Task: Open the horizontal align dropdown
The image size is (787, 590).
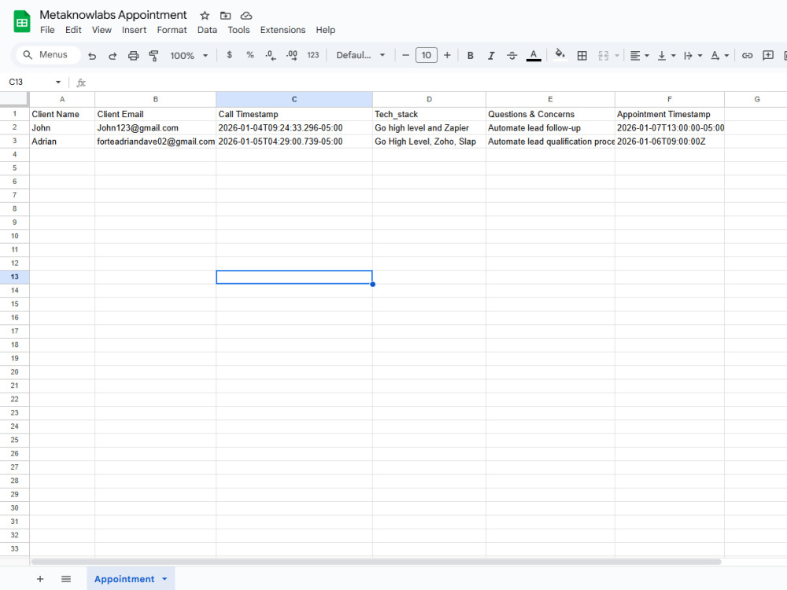Action: pos(639,55)
